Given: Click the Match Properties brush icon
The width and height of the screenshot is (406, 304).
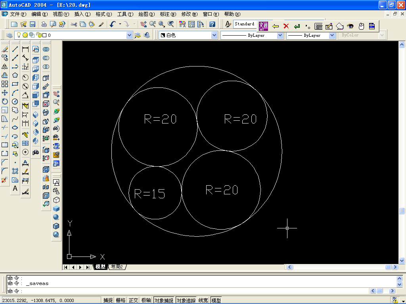Looking at the screenshot, I should pos(101,24).
